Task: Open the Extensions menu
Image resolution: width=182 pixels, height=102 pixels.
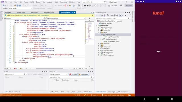Action: tap(64, 2)
